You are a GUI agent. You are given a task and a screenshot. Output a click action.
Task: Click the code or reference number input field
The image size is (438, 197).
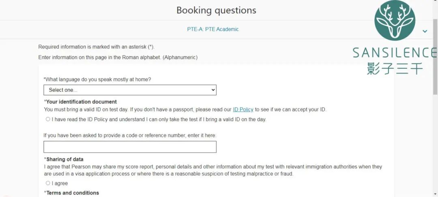point(130,147)
